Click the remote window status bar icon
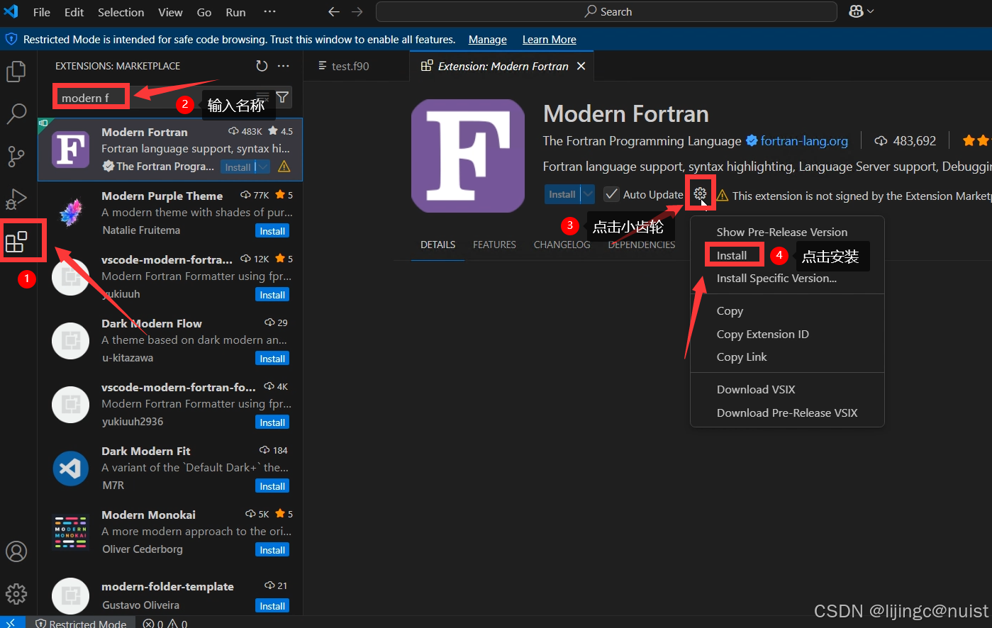 pyautogui.click(x=11, y=623)
